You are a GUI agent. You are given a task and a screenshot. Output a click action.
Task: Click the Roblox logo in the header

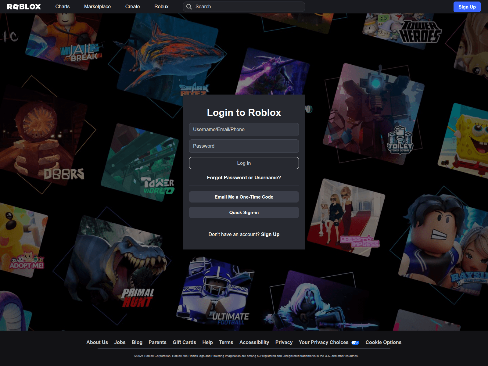coord(24,7)
